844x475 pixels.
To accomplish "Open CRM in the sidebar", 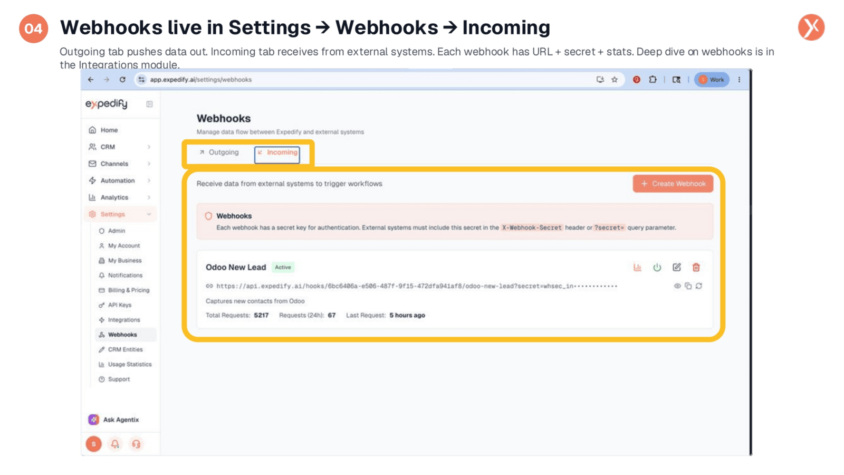I will 108,147.
